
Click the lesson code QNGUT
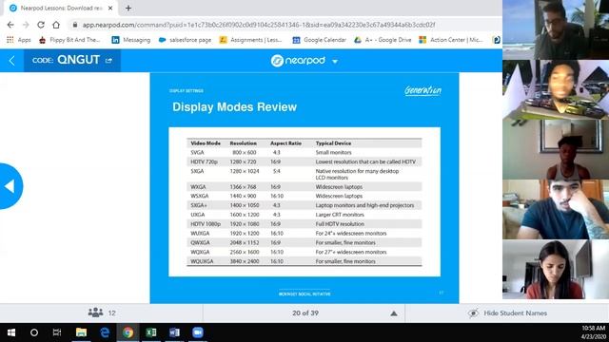click(x=78, y=60)
